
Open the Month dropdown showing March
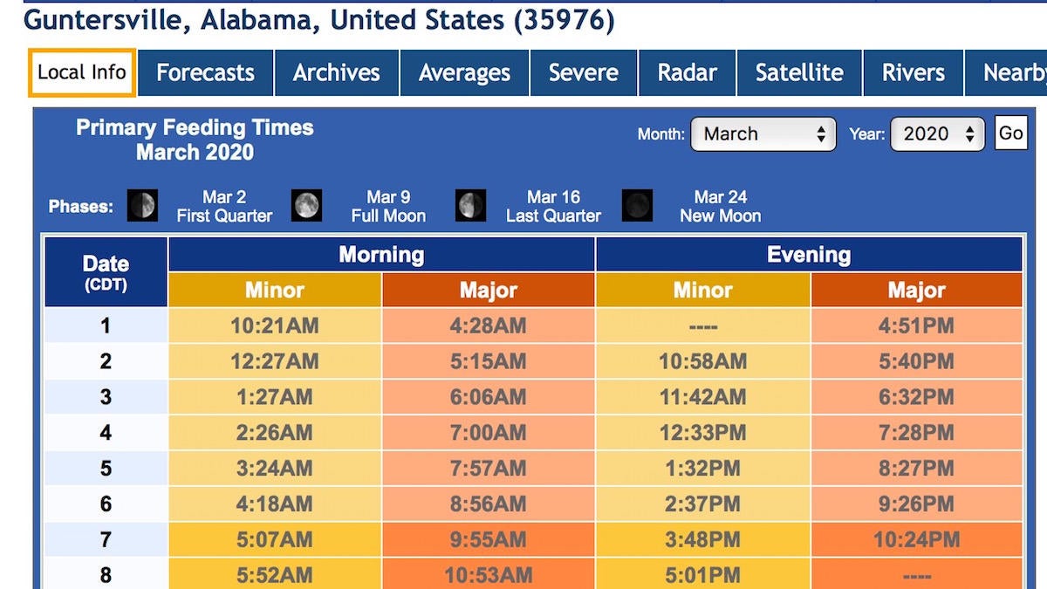click(x=763, y=134)
